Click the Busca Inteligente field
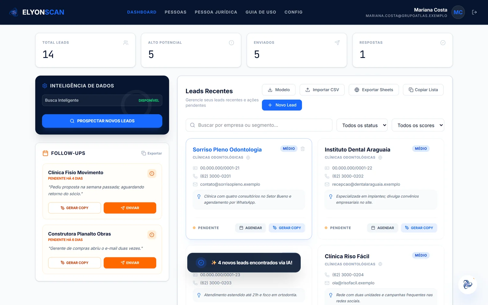Viewport: 488px width, 305px height. pos(102,100)
